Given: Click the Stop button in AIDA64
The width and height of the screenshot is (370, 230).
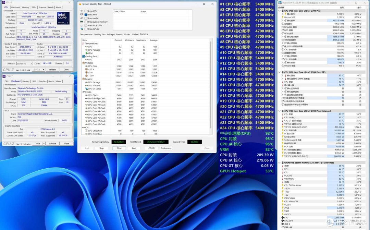Looking at the screenshot, I should click(x=101, y=148).
